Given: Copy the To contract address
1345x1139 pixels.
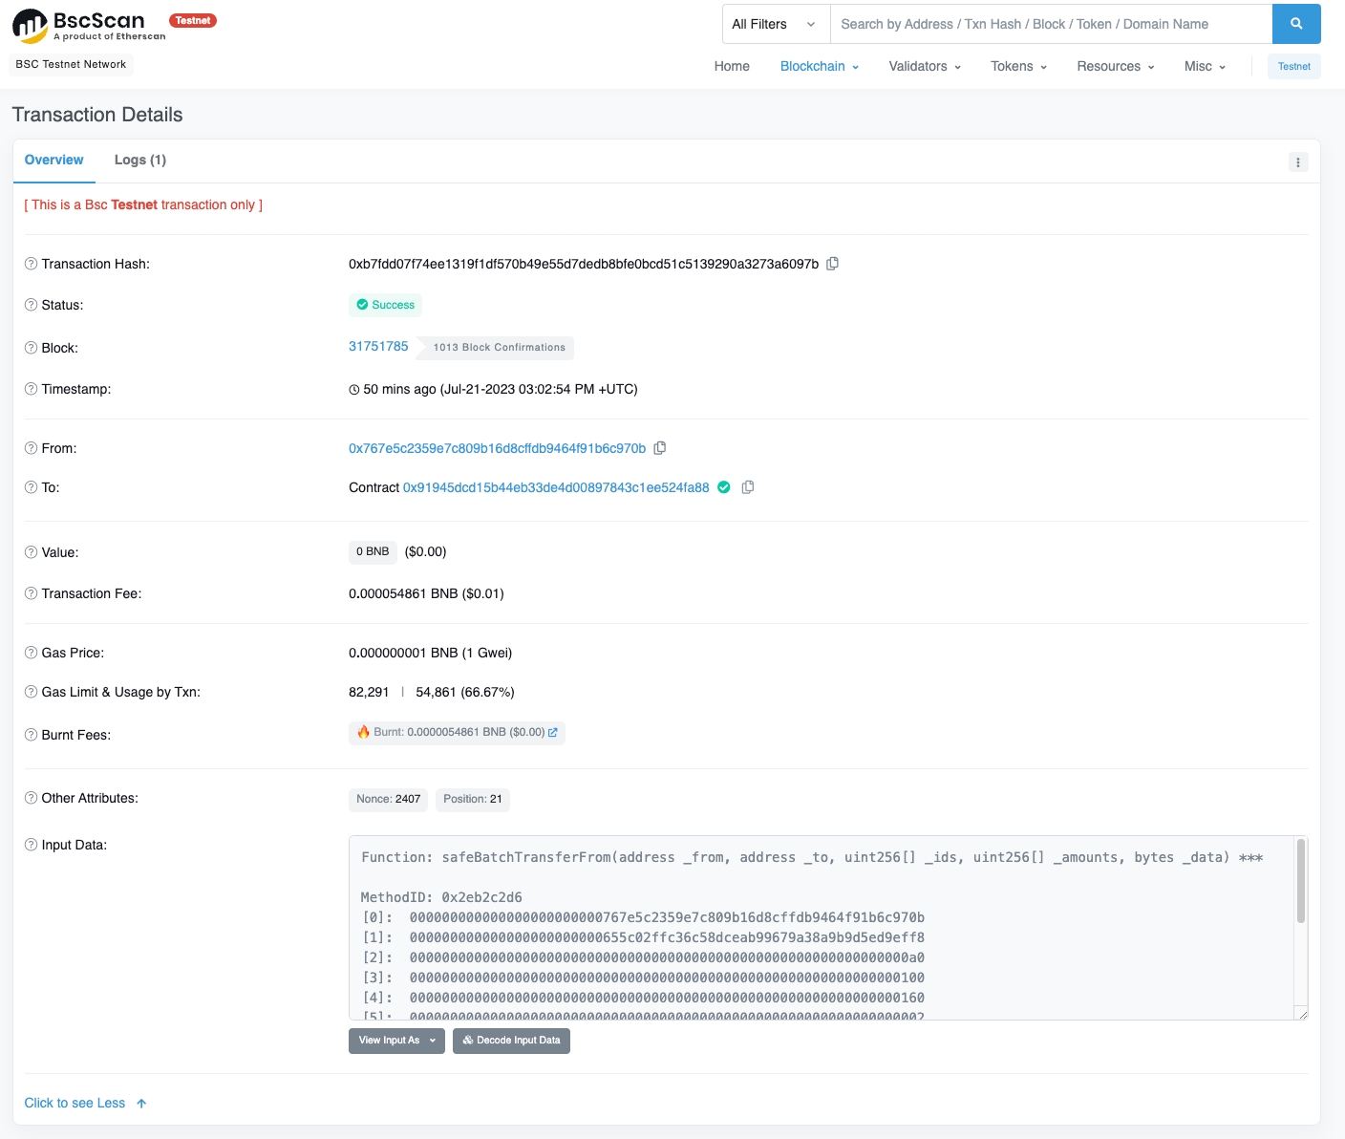Looking at the screenshot, I should 748,487.
